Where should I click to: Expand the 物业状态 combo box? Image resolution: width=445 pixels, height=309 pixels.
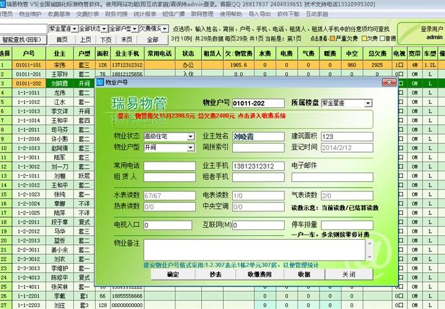(190, 136)
